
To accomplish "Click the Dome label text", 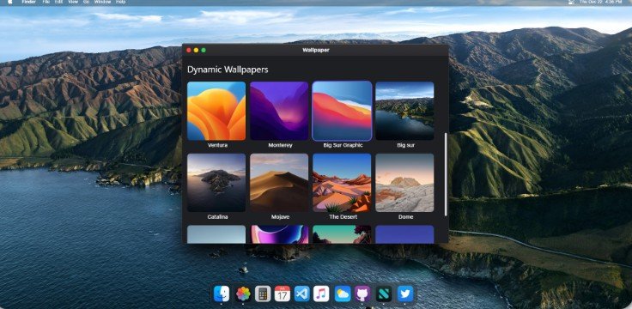I will pos(405,217).
